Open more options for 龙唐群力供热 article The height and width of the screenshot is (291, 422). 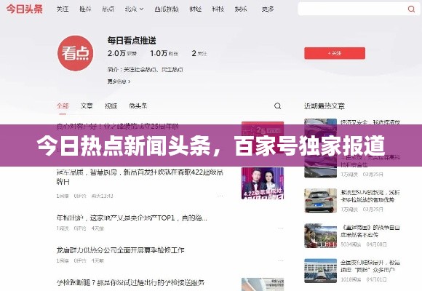point(280,260)
